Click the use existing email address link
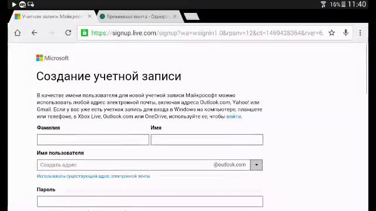376x211 pixels. [x=93, y=176]
